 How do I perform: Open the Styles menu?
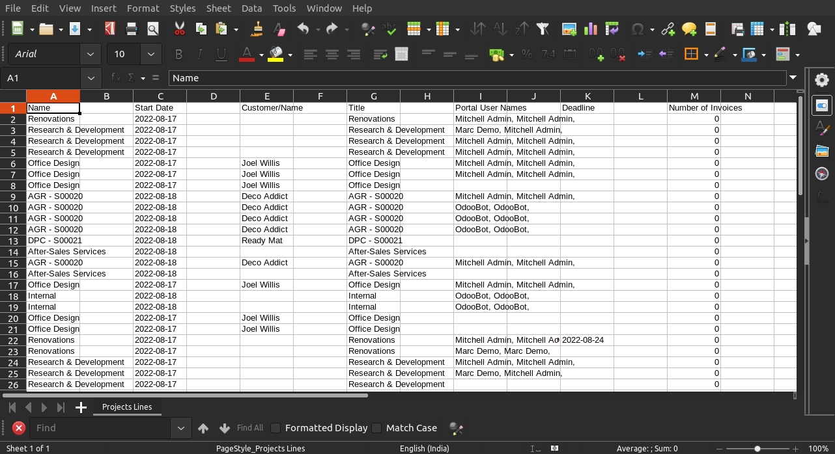(182, 8)
